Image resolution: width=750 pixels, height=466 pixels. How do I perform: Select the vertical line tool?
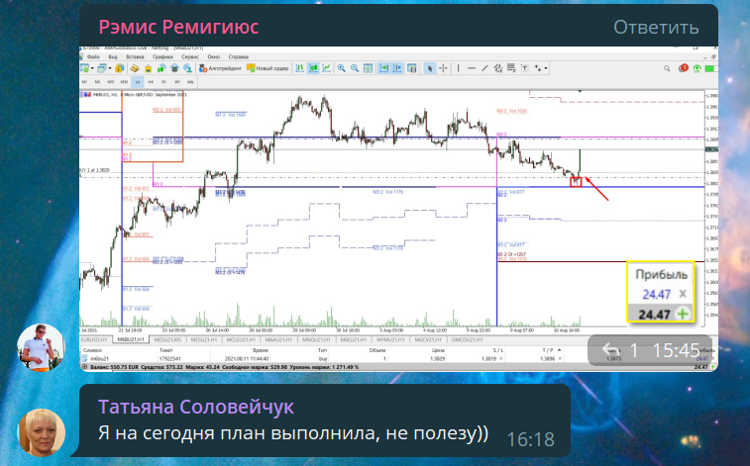tap(459, 68)
